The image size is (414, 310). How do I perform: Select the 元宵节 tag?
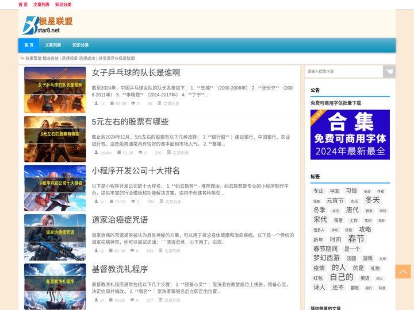pyautogui.click(x=335, y=200)
